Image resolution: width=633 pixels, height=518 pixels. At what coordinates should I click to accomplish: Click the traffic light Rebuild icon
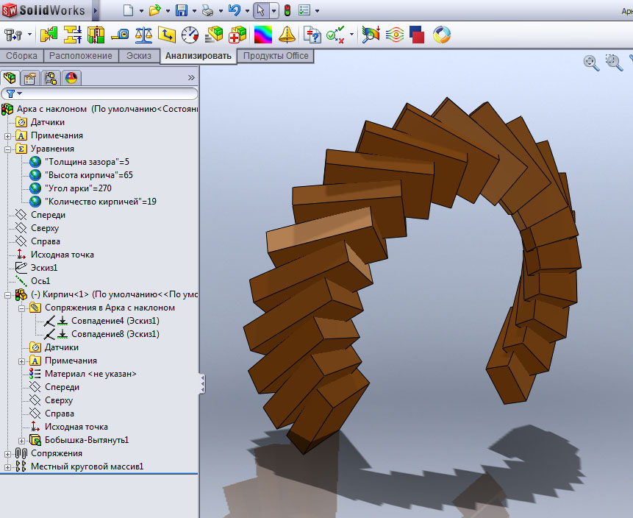pos(286,10)
